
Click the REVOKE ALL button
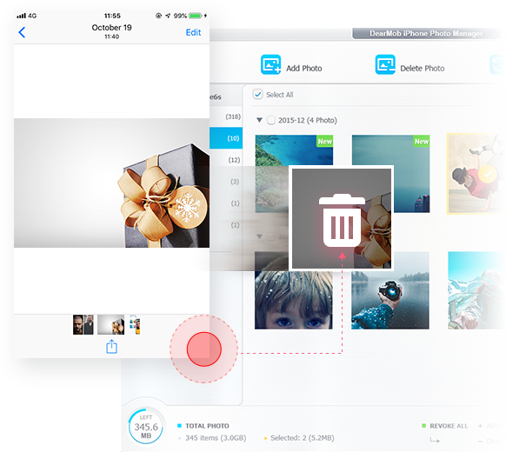click(449, 426)
